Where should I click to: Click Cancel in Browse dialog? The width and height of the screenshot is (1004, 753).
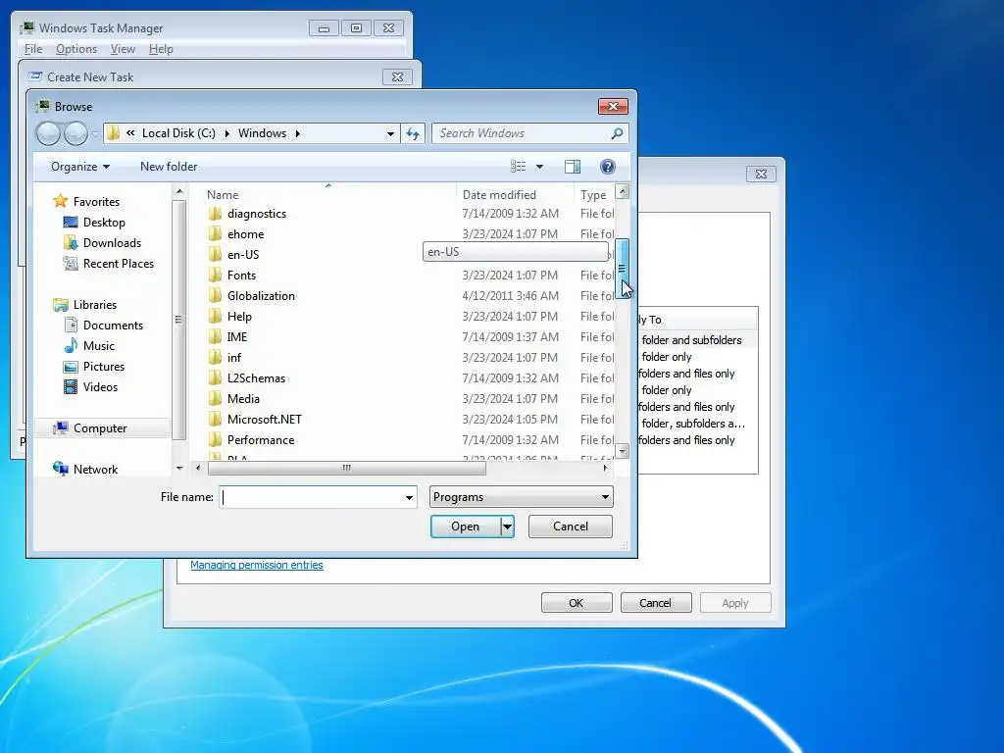pos(571,527)
